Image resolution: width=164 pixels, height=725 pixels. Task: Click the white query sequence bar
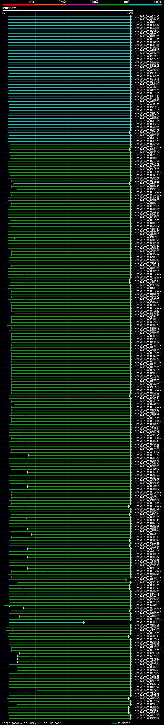pyautogui.click(x=67, y=11)
